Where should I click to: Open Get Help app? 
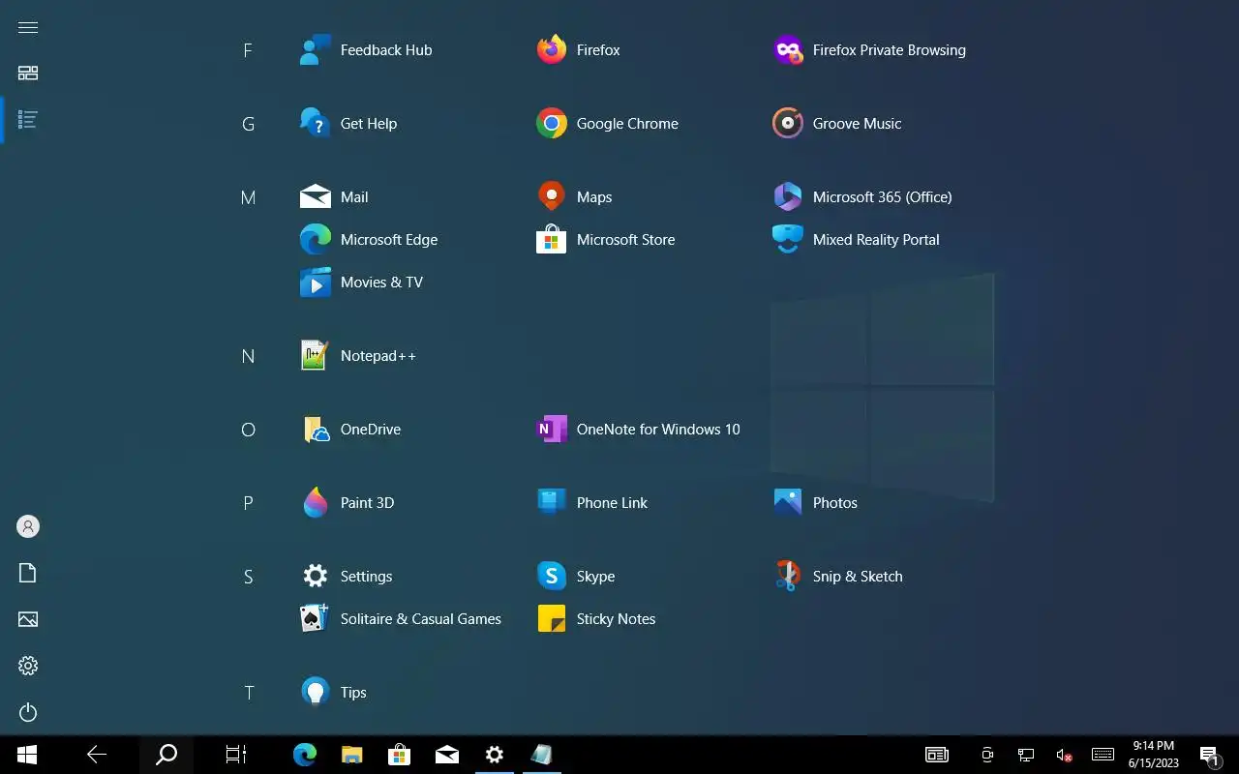point(348,124)
